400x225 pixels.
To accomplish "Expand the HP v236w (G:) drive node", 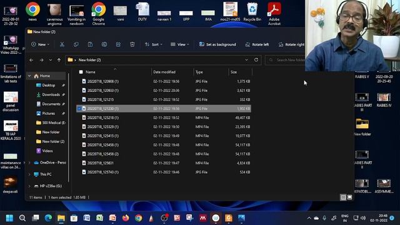I will pos(29,186).
